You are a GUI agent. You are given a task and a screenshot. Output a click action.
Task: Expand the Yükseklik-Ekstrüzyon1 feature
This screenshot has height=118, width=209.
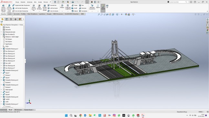1,49
